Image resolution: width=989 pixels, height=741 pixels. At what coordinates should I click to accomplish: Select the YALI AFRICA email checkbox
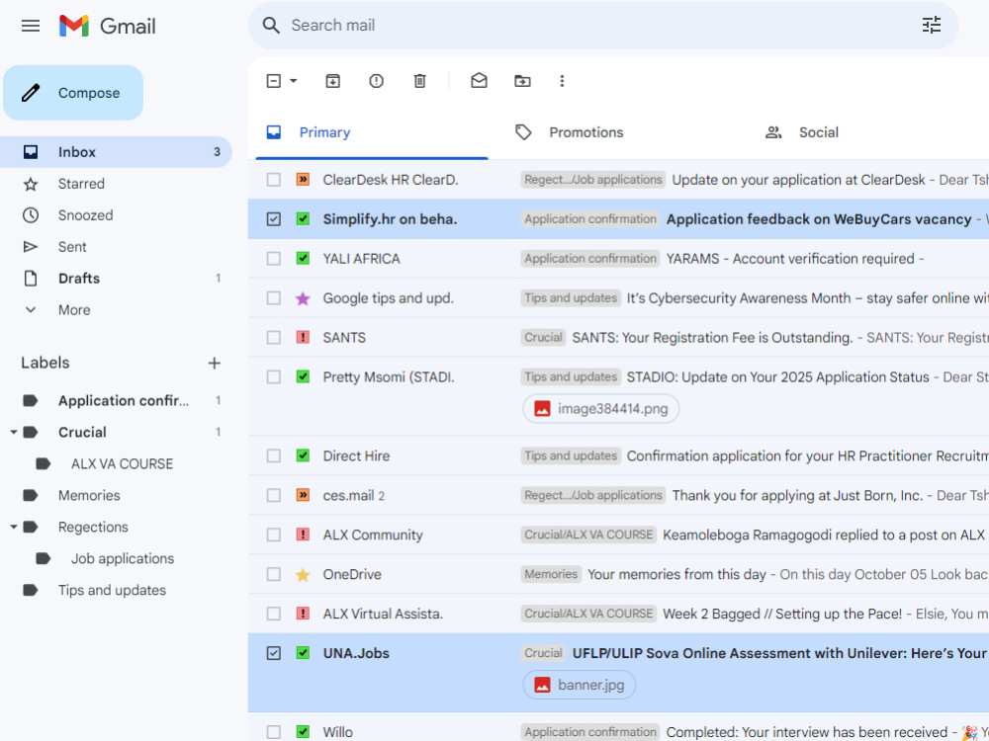(273, 258)
